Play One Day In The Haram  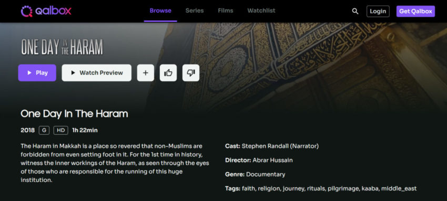click(x=37, y=73)
